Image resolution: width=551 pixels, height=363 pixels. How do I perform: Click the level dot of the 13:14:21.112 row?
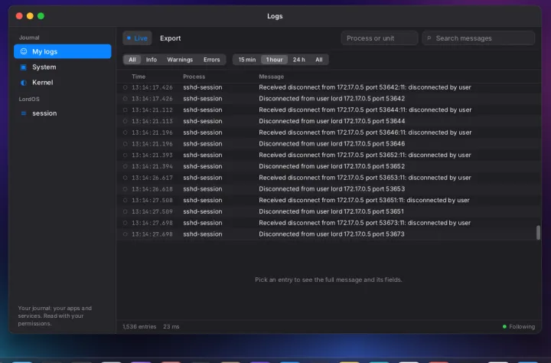point(125,110)
